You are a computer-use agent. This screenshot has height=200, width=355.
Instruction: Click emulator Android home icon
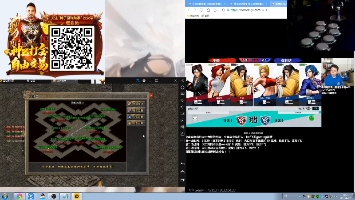point(182,172)
